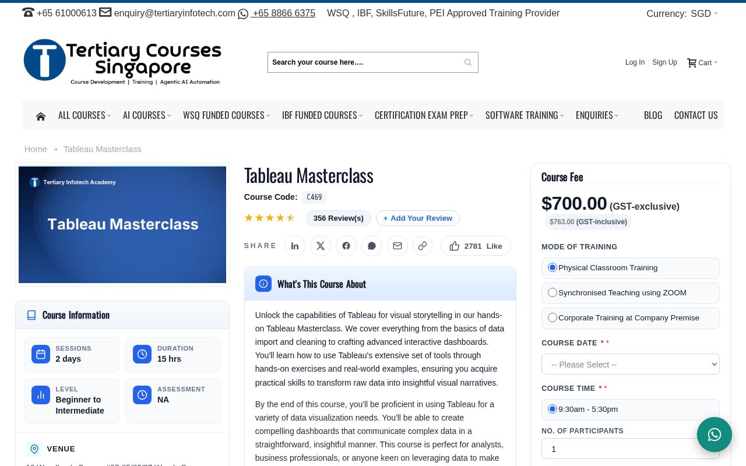
Task: Click the Tertiary Courses Singapore logo
Action: point(122,62)
